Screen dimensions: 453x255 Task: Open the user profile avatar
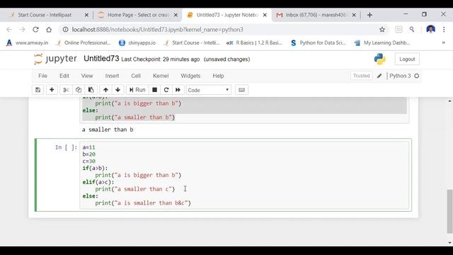430,29
